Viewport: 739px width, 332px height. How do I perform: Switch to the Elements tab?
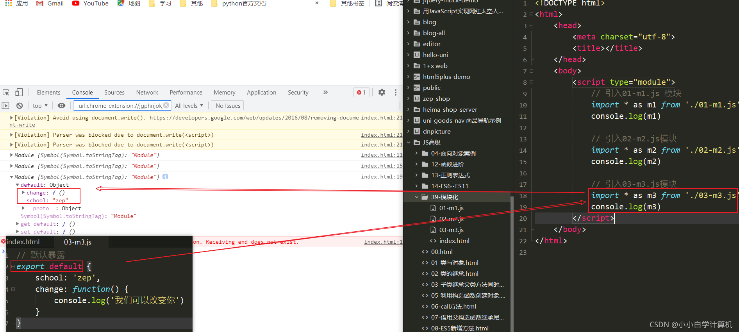[x=49, y=93]
